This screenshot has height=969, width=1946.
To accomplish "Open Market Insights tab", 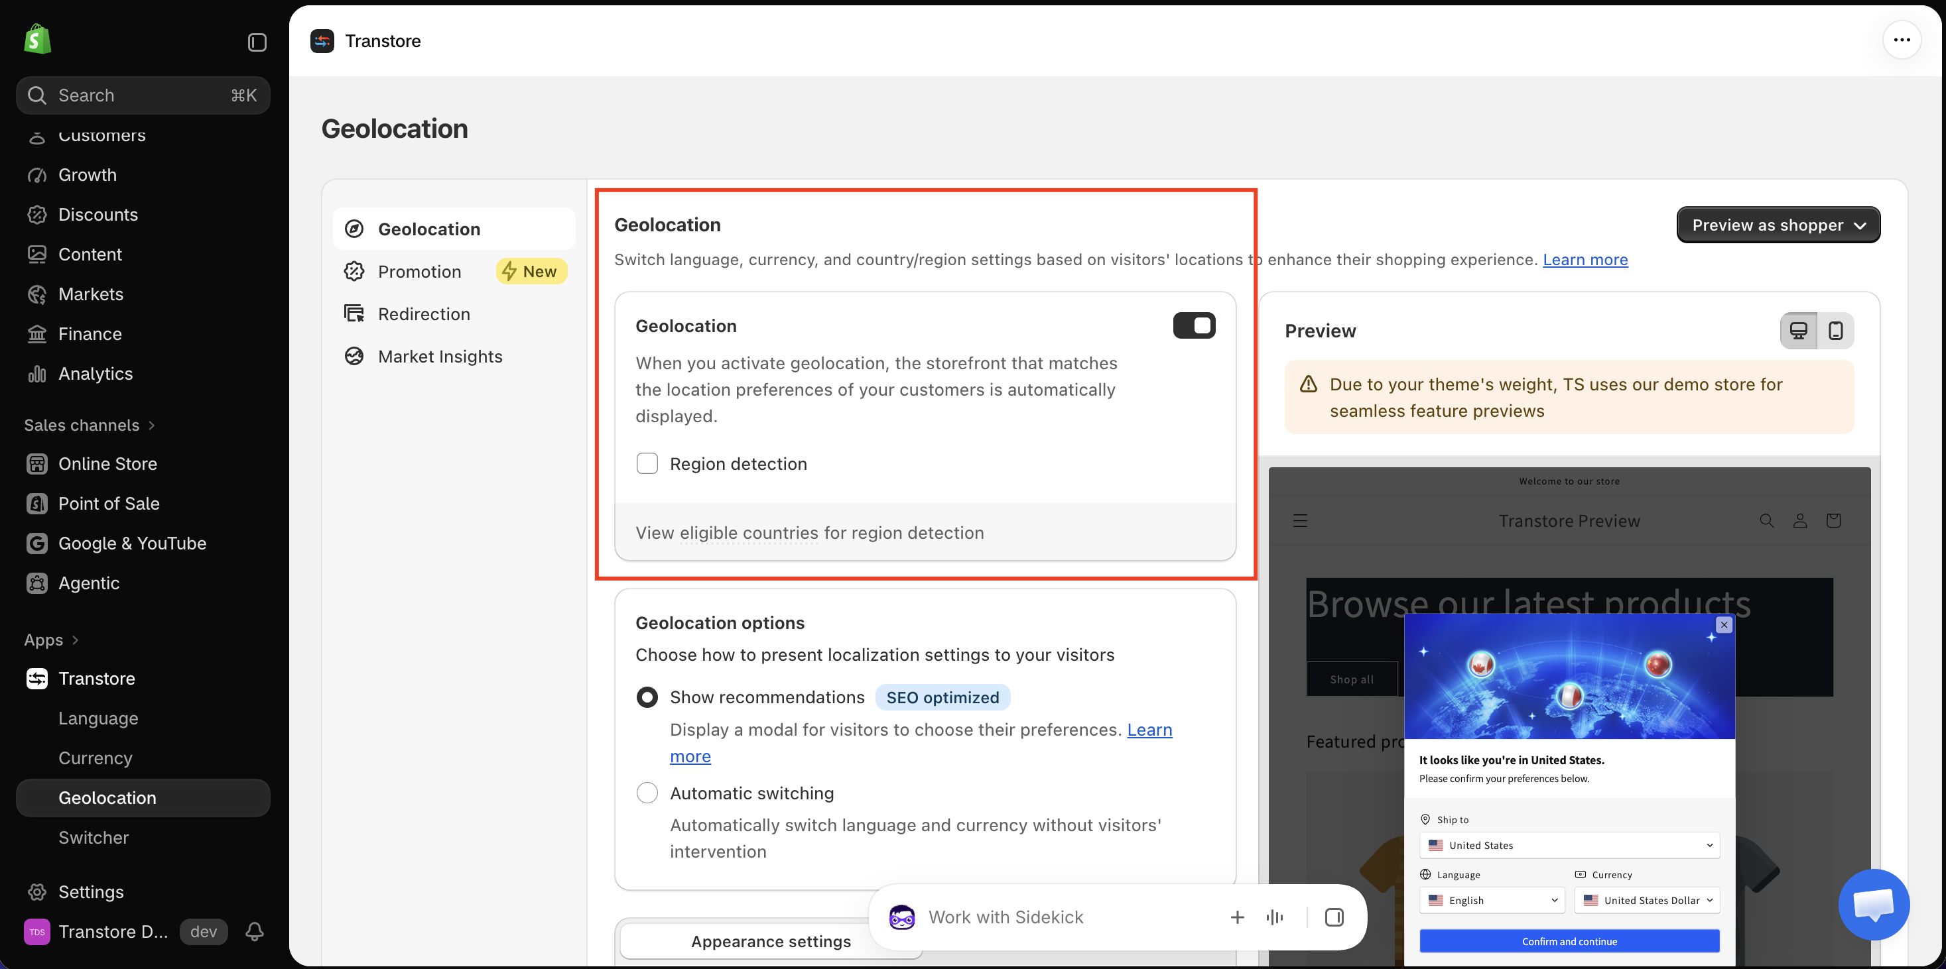I will point(454,356).
